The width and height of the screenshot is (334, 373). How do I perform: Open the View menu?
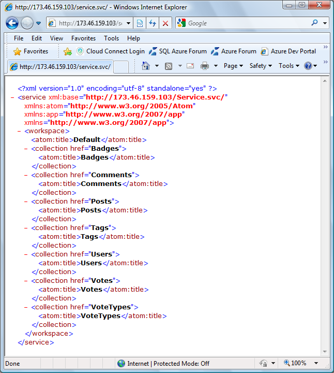(x=56, y=38)
